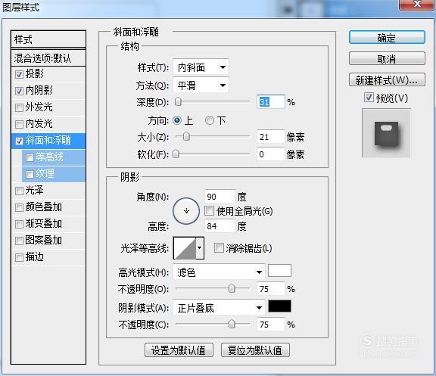Select the 描边 entry label
This screenshot has width=436, height=376.
(35, 257)
